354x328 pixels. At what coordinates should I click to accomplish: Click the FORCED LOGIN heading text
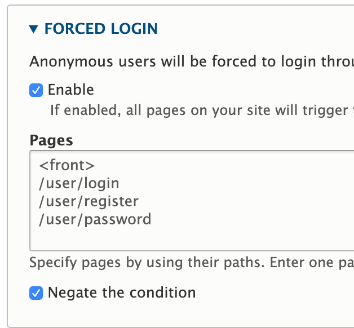101,29
